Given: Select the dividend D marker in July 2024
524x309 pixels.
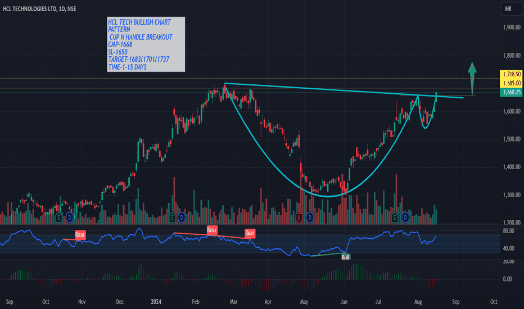Looking at the screenshot, I should (405, 217).
